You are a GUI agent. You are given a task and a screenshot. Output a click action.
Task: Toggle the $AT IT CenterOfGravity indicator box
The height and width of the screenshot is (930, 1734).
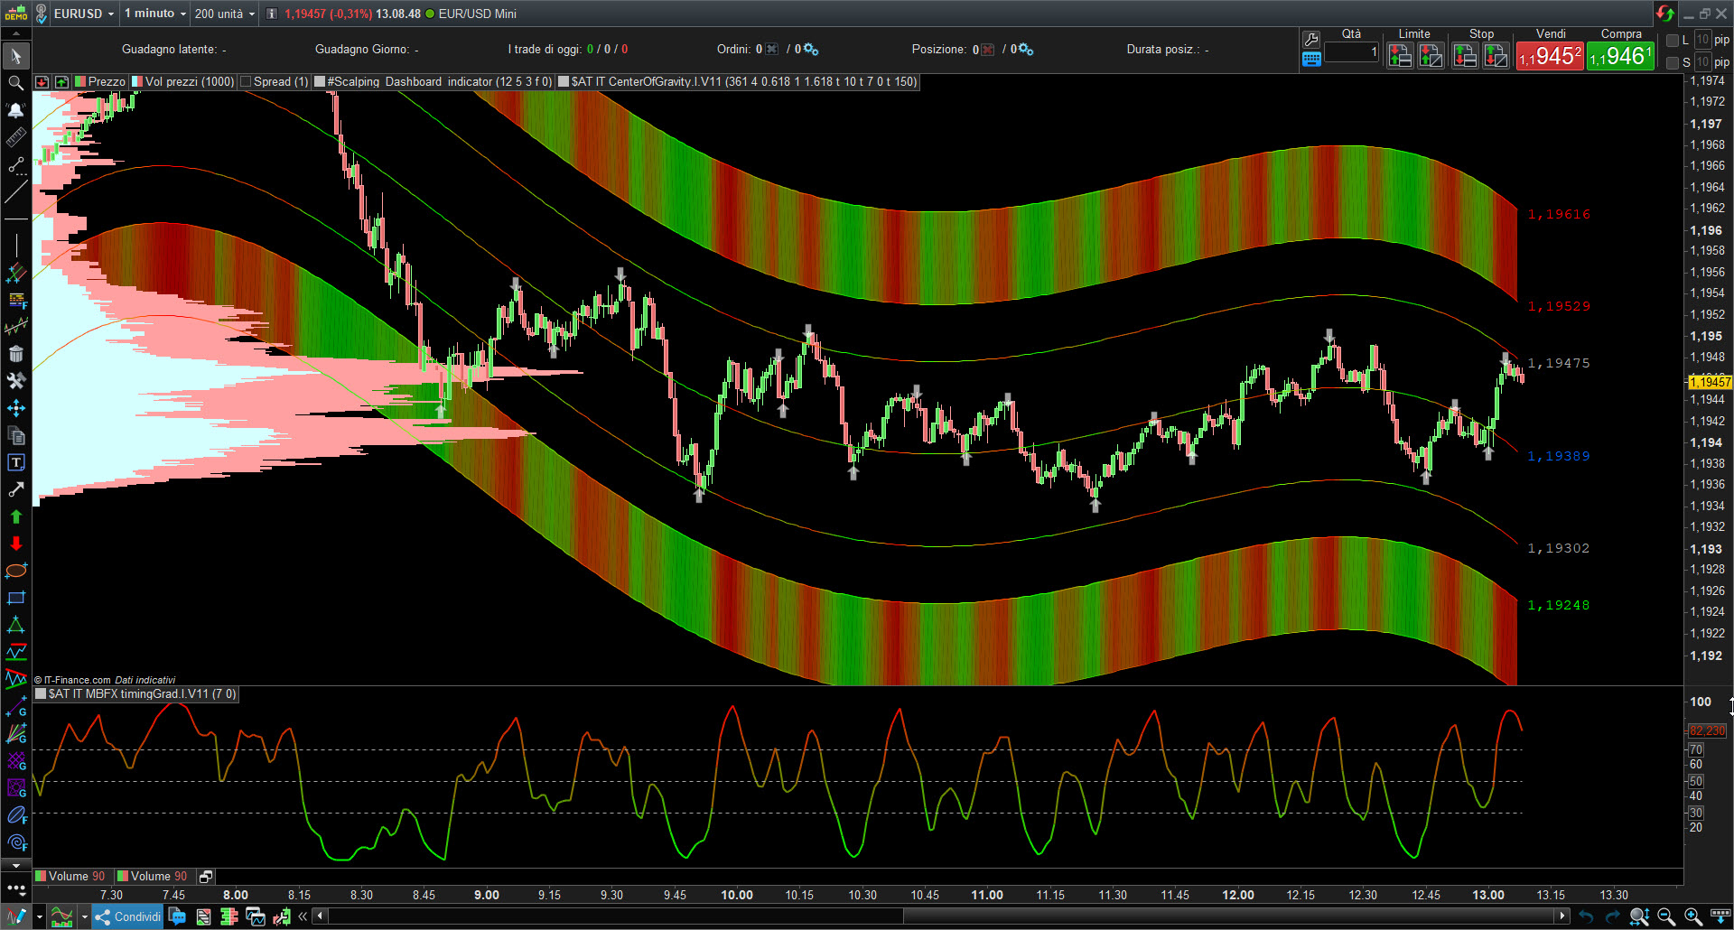click(x=564, y=82)
